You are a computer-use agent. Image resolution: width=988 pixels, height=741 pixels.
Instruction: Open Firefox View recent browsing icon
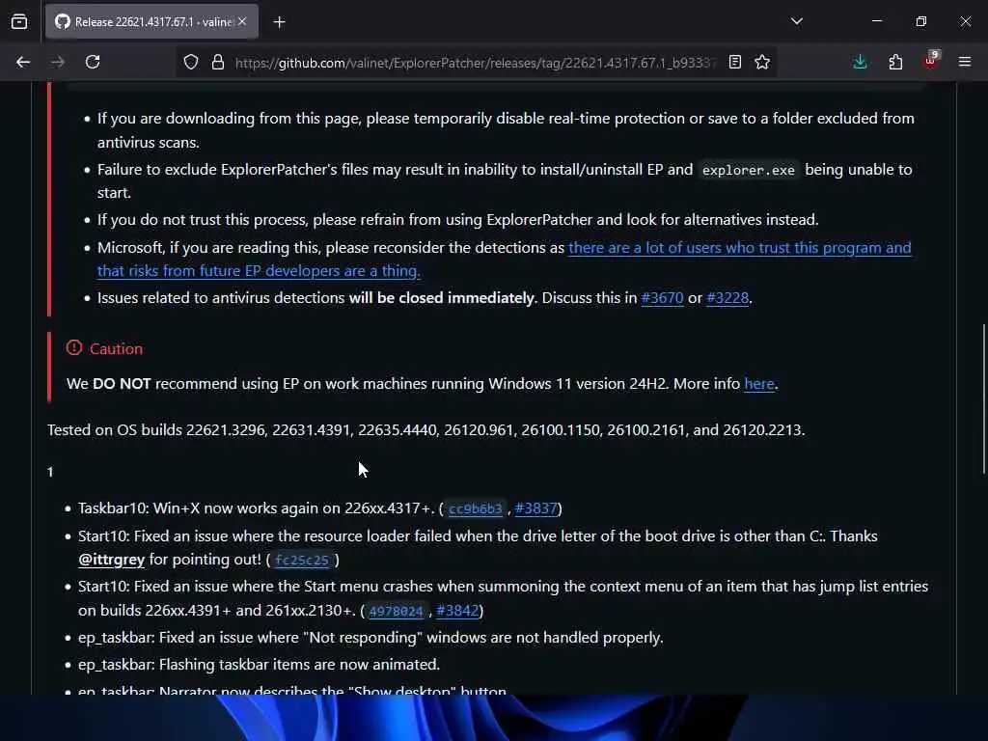[19, 21]
